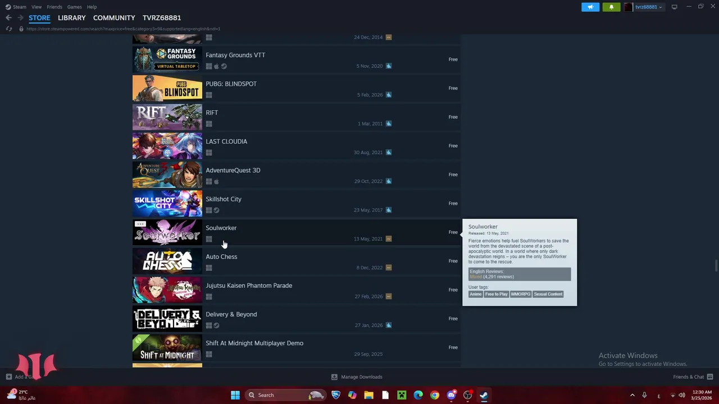The height and width of the screenshot is (404, 719).
Task: Enter Big Picture Mode via monitor icon
Action: (674, 7)
